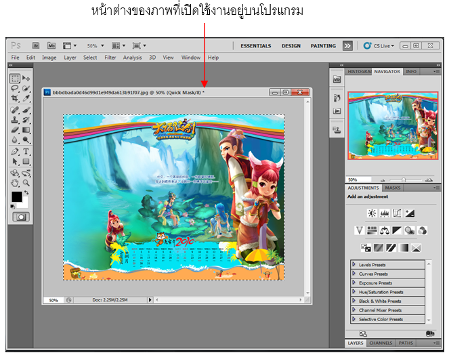Screen dimensions: 449x357
Task: Pick the Type tool
Action: click(x=26, y=151)
